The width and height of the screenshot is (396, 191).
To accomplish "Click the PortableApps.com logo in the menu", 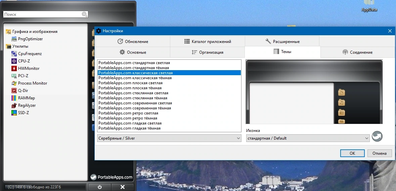I will [112, 177].
